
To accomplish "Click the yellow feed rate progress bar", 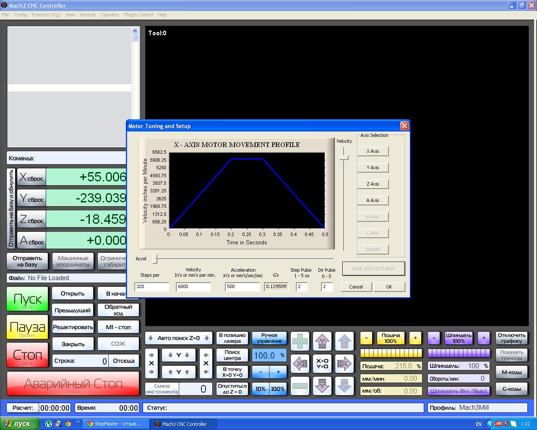I will click(391, 353).
